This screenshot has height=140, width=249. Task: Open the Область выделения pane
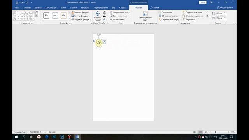(193, 16)
